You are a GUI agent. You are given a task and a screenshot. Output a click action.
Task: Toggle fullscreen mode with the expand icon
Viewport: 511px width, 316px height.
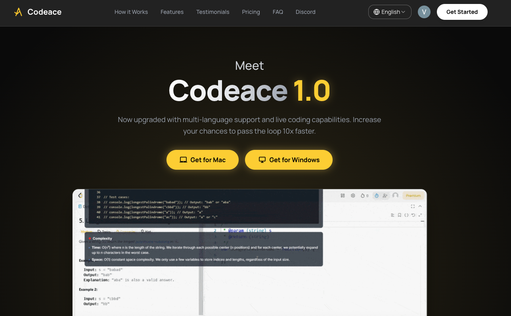coord(412,206)
